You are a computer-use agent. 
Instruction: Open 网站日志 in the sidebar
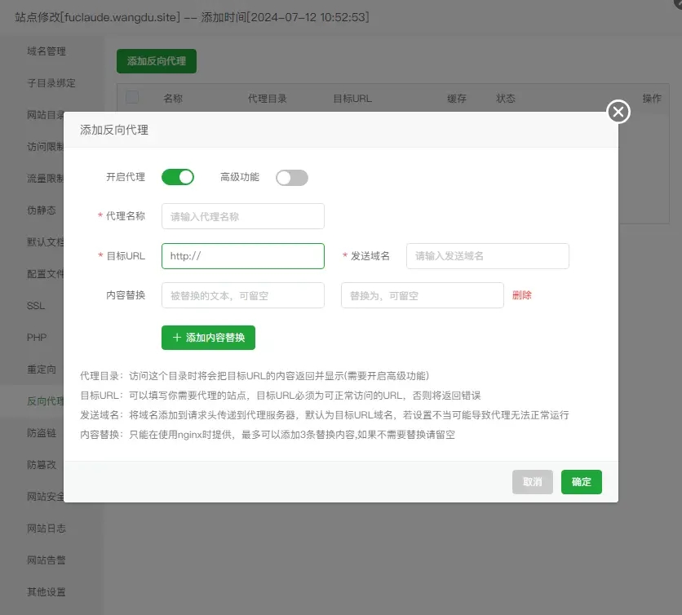point(46,529)
